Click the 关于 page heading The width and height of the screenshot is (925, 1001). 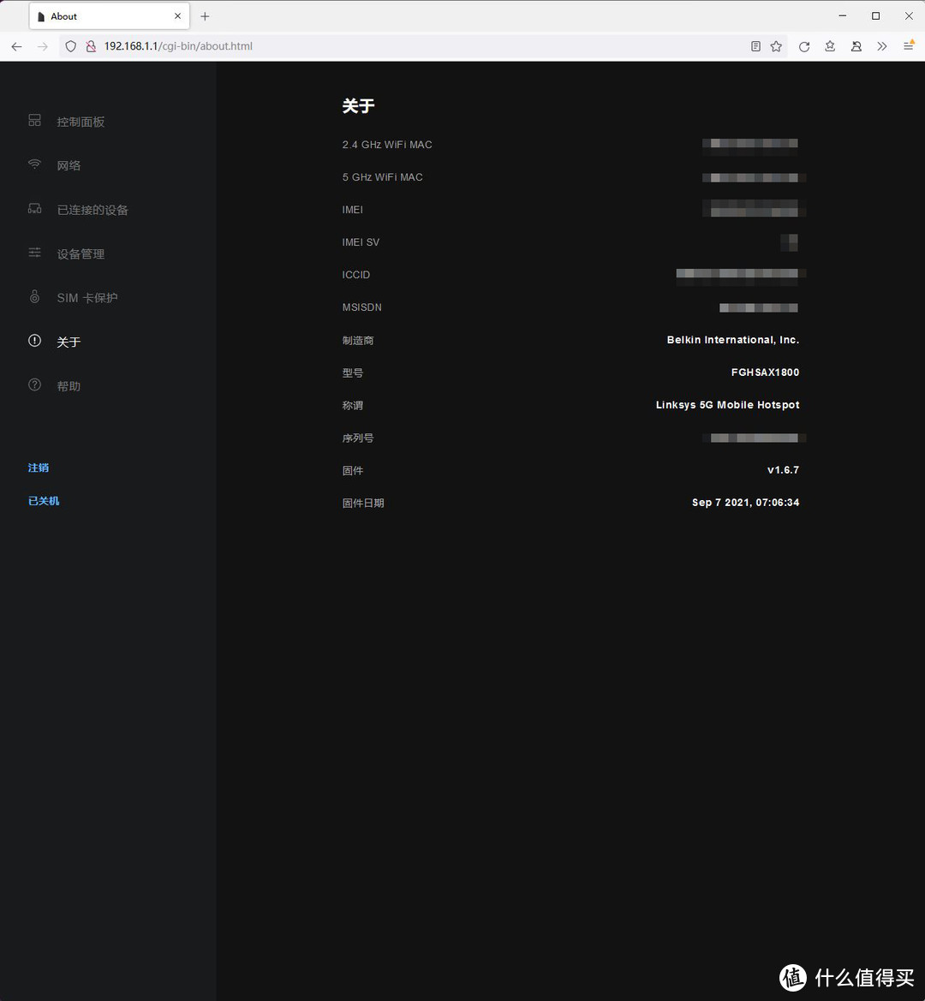click(x=358, y=106)
